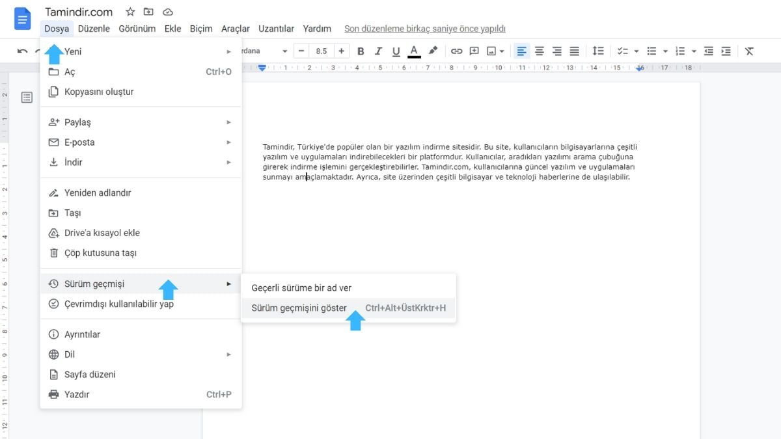Apply italic formatting
The height and width of the screenshot is (439, 781).
coord(378,51)
